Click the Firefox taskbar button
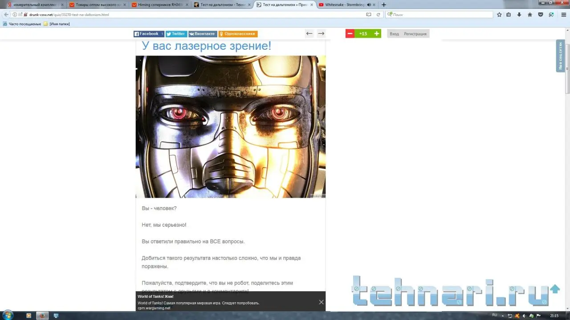This screenshot has height=320, width=570. 42,316
